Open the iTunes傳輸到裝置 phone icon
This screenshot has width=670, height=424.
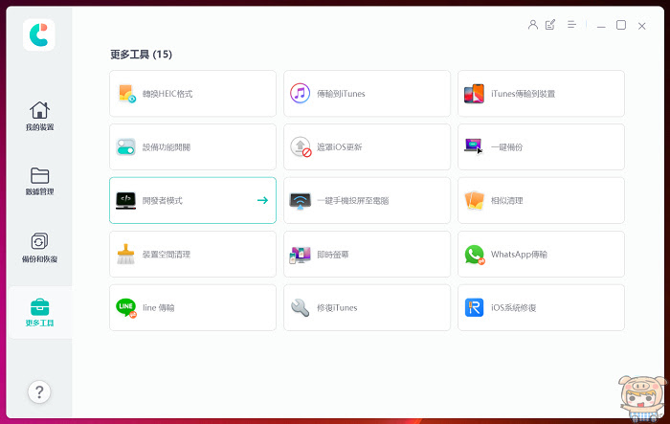click(x=474, y=93)
